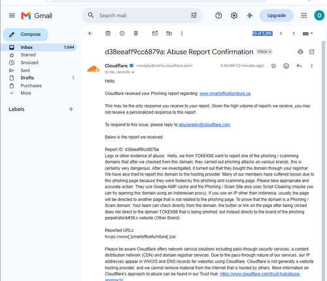Click the Upgrade button
This screenshot has height=281, width=327.
pos(277,16)
